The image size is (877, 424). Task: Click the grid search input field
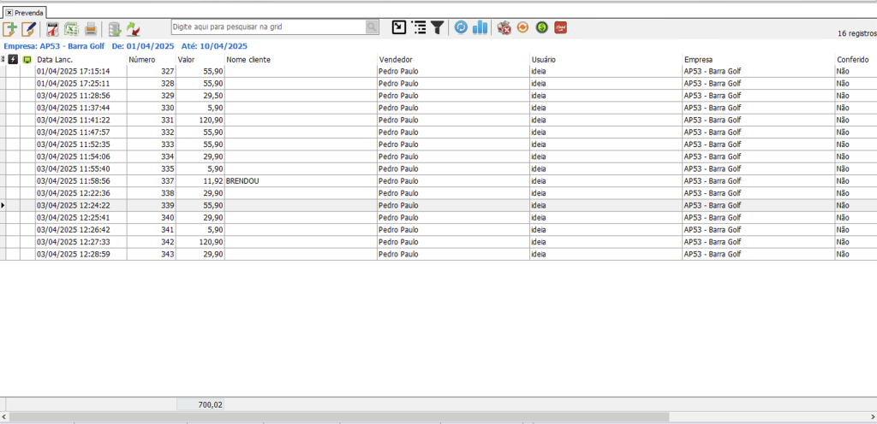267,27
